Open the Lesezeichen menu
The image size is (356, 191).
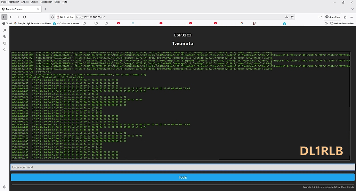coord(46,2)
